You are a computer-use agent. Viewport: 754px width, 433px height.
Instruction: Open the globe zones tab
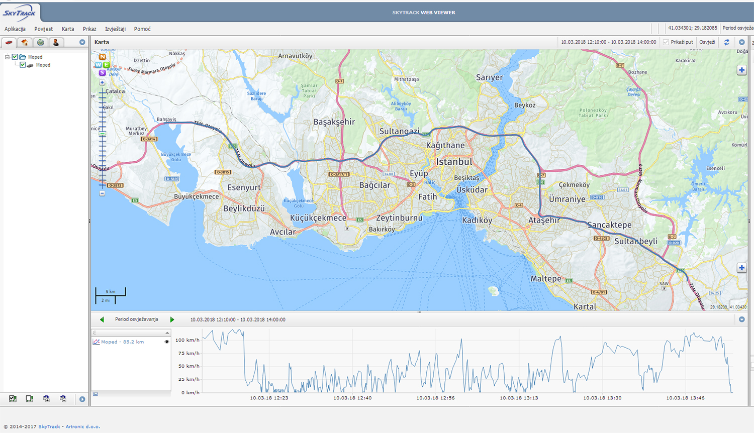(x=41, y=42)
